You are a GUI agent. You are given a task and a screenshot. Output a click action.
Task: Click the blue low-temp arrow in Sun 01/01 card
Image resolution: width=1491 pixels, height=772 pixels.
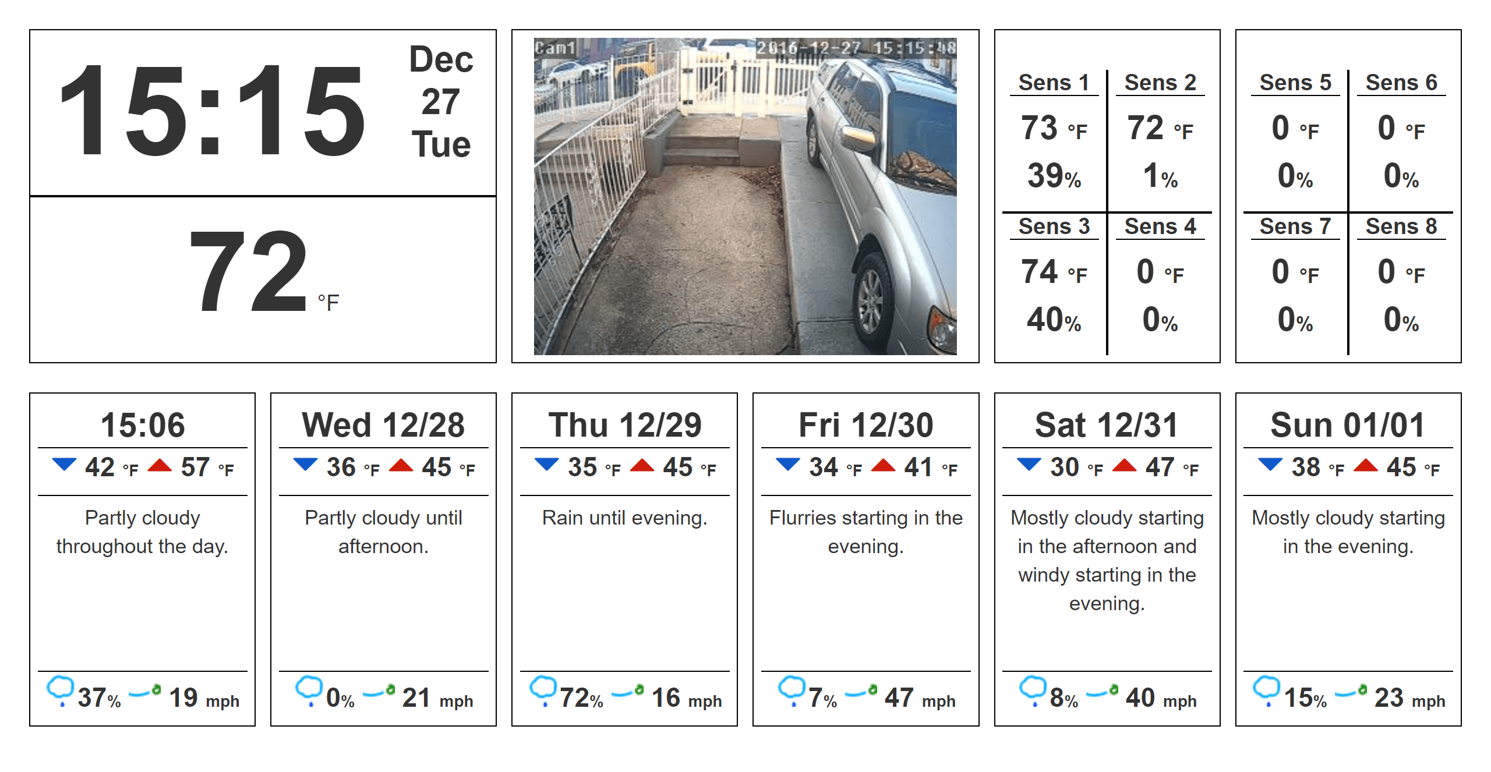[1270, 465]
